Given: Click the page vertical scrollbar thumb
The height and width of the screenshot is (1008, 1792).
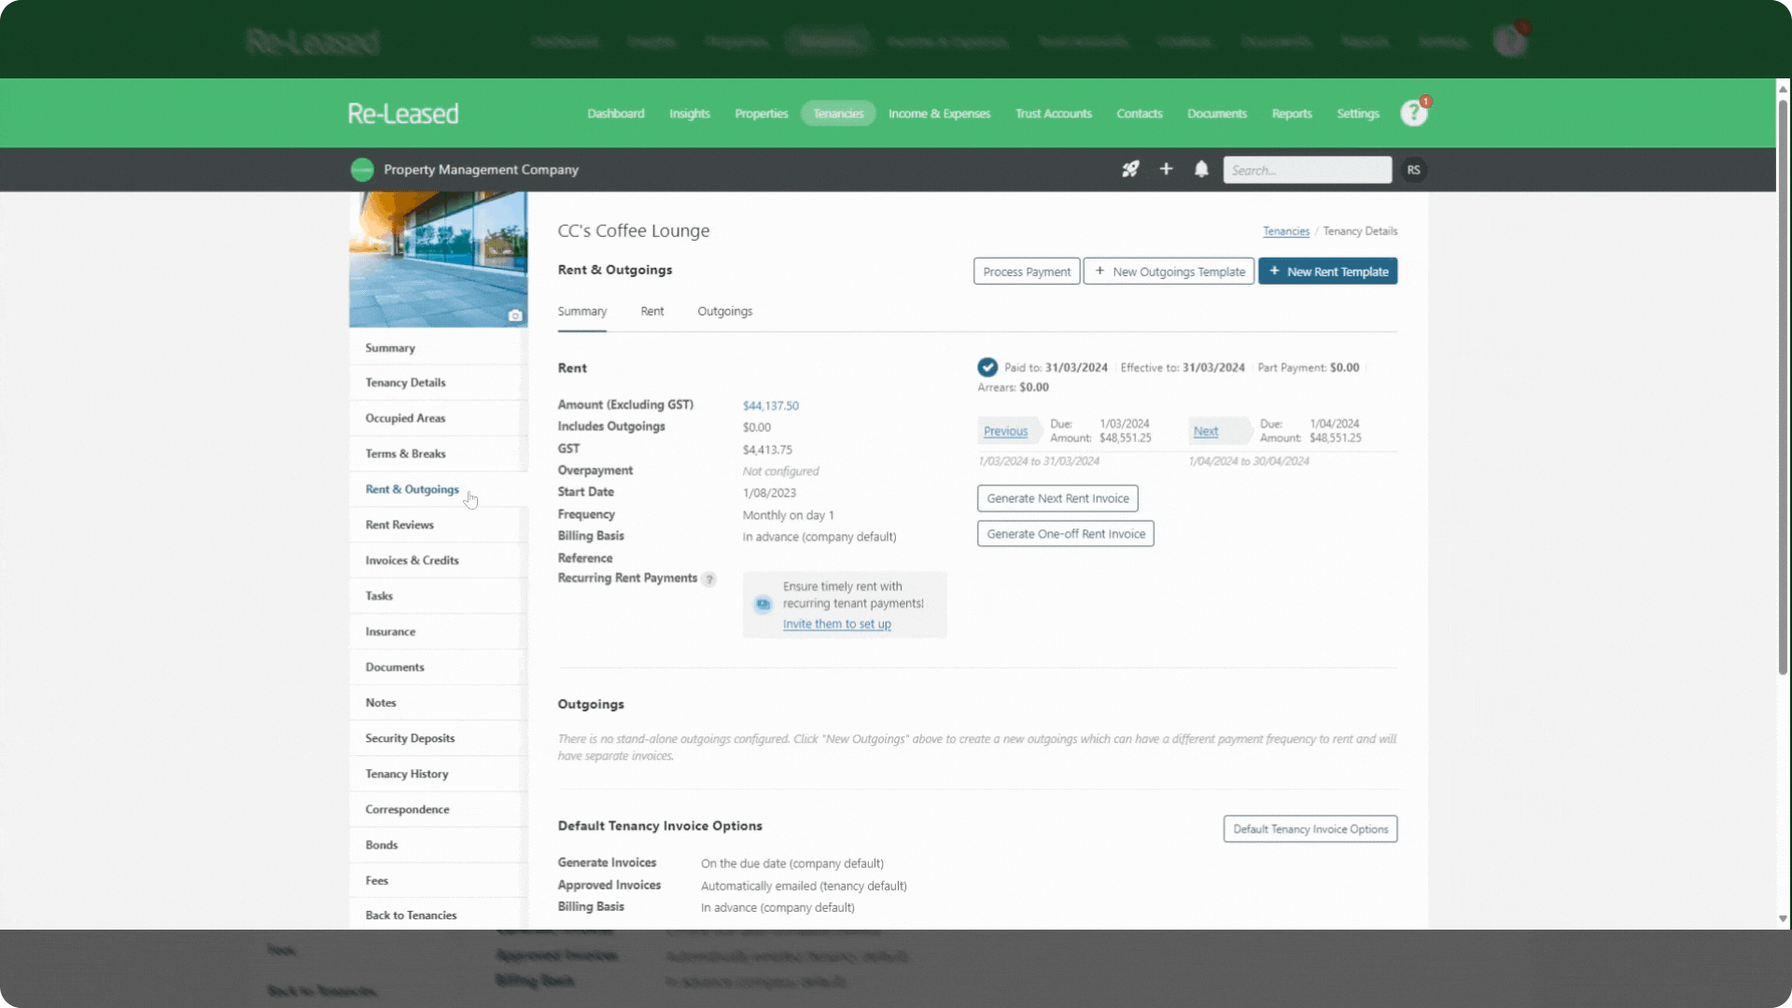Looking at the screenshot, I should click(x=1783, y=385).
